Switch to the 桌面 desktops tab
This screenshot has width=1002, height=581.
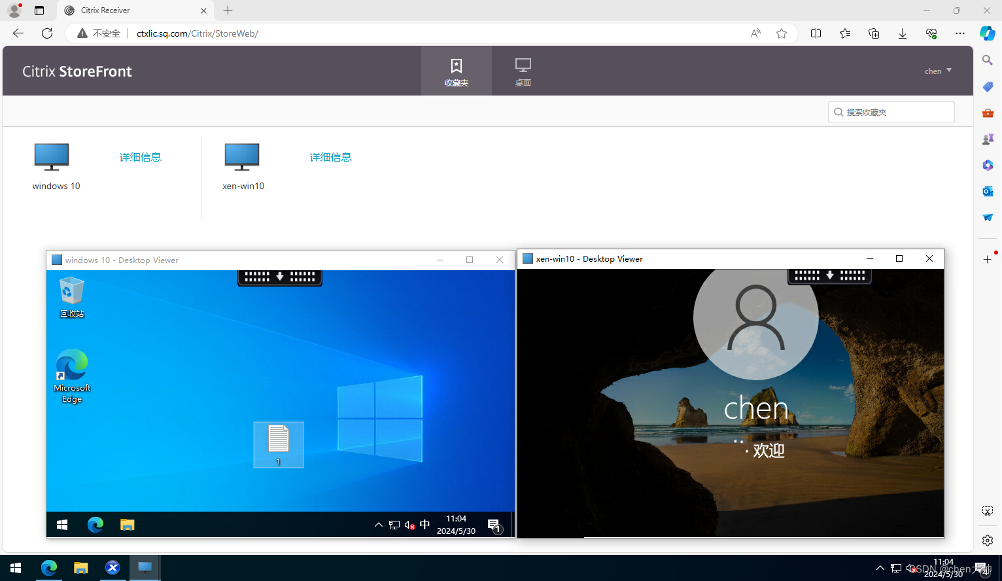coord(523,71)
